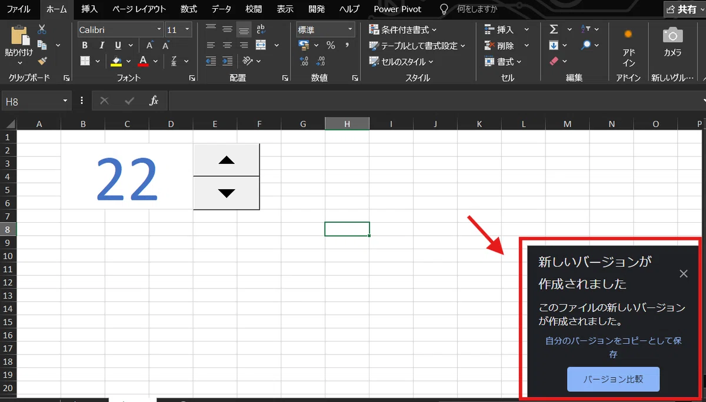
Task: Align cell text right
Action: click(244, 45)
